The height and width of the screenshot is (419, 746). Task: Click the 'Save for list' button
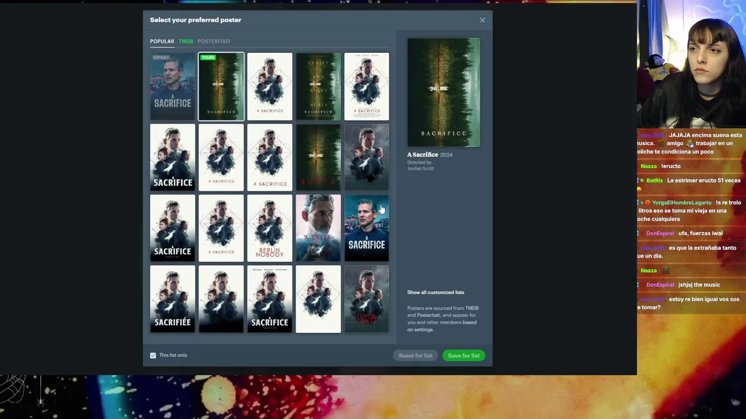[464, 356]
